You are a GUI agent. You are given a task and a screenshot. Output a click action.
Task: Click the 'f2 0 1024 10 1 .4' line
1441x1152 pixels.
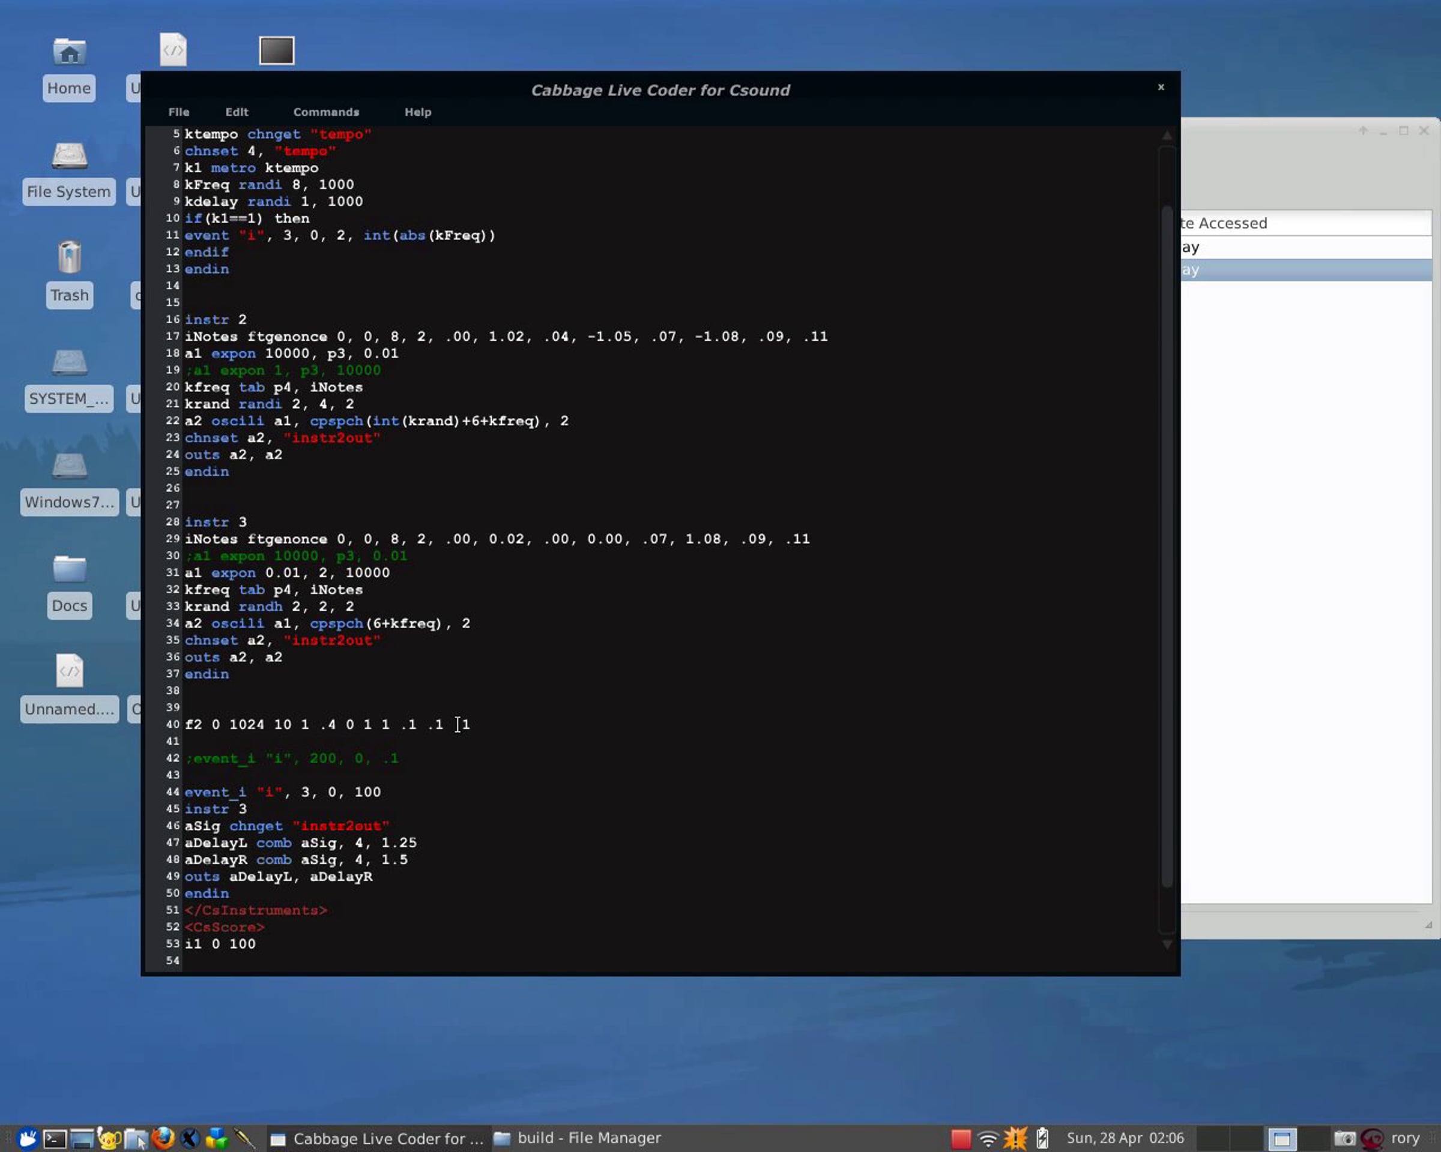point(327,725)
